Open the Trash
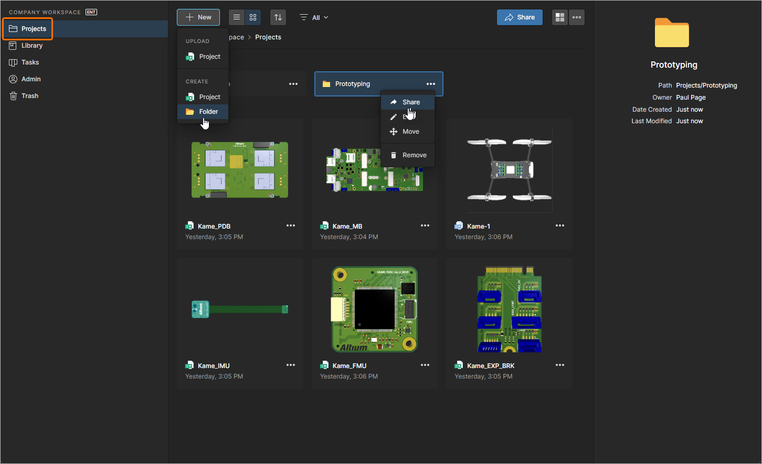Image resolution: width=762 pixels, height=464 pixels. point(29,95)
